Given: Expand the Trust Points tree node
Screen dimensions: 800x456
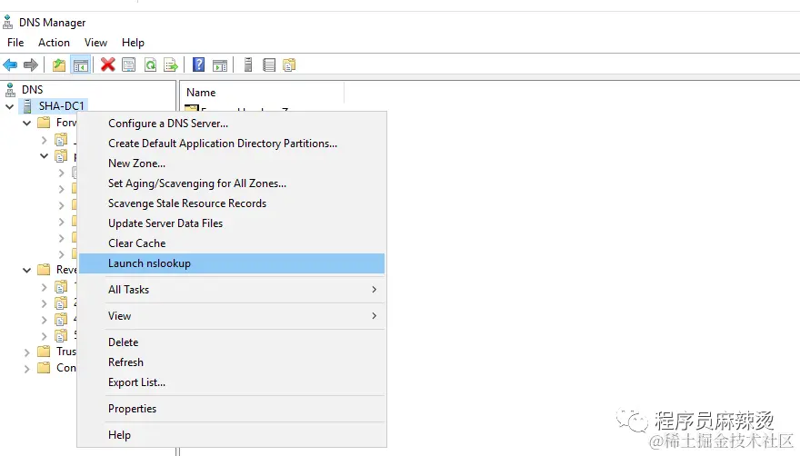Looking at the screenshot, I should [x=27, y=352].
